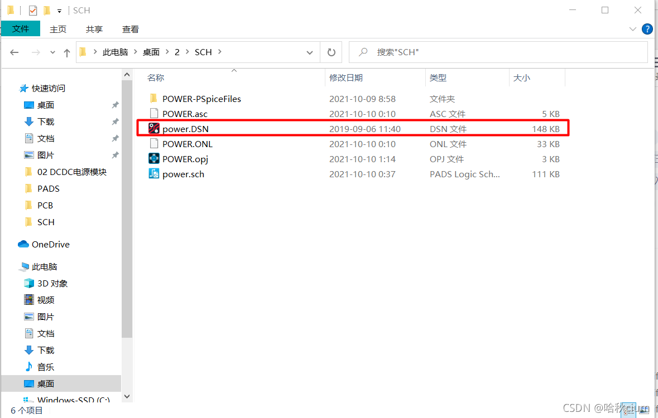Open PADS folder in sidebar
The image size is (658, 418).
(42, 189)
